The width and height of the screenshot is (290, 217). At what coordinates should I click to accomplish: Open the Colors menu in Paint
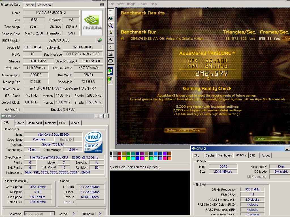coord(143,4)
